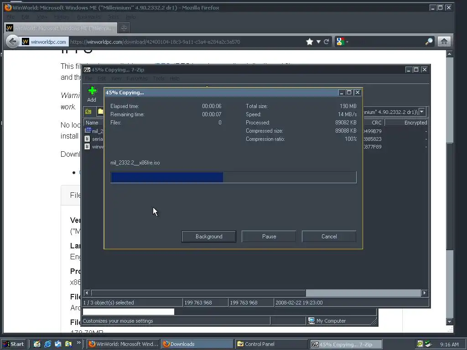Click the fourth quick launch icon with magnifier

click(x=68, y=344)
